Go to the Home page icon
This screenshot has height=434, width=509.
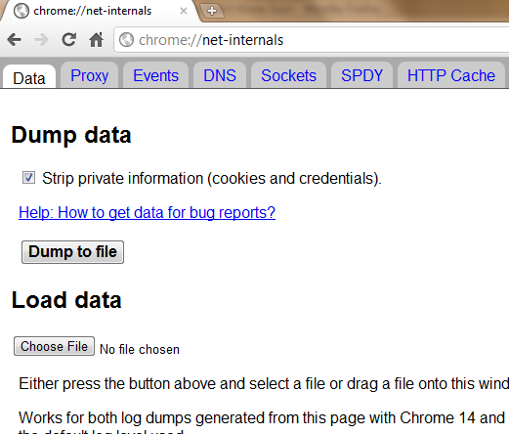pos(96,40)
